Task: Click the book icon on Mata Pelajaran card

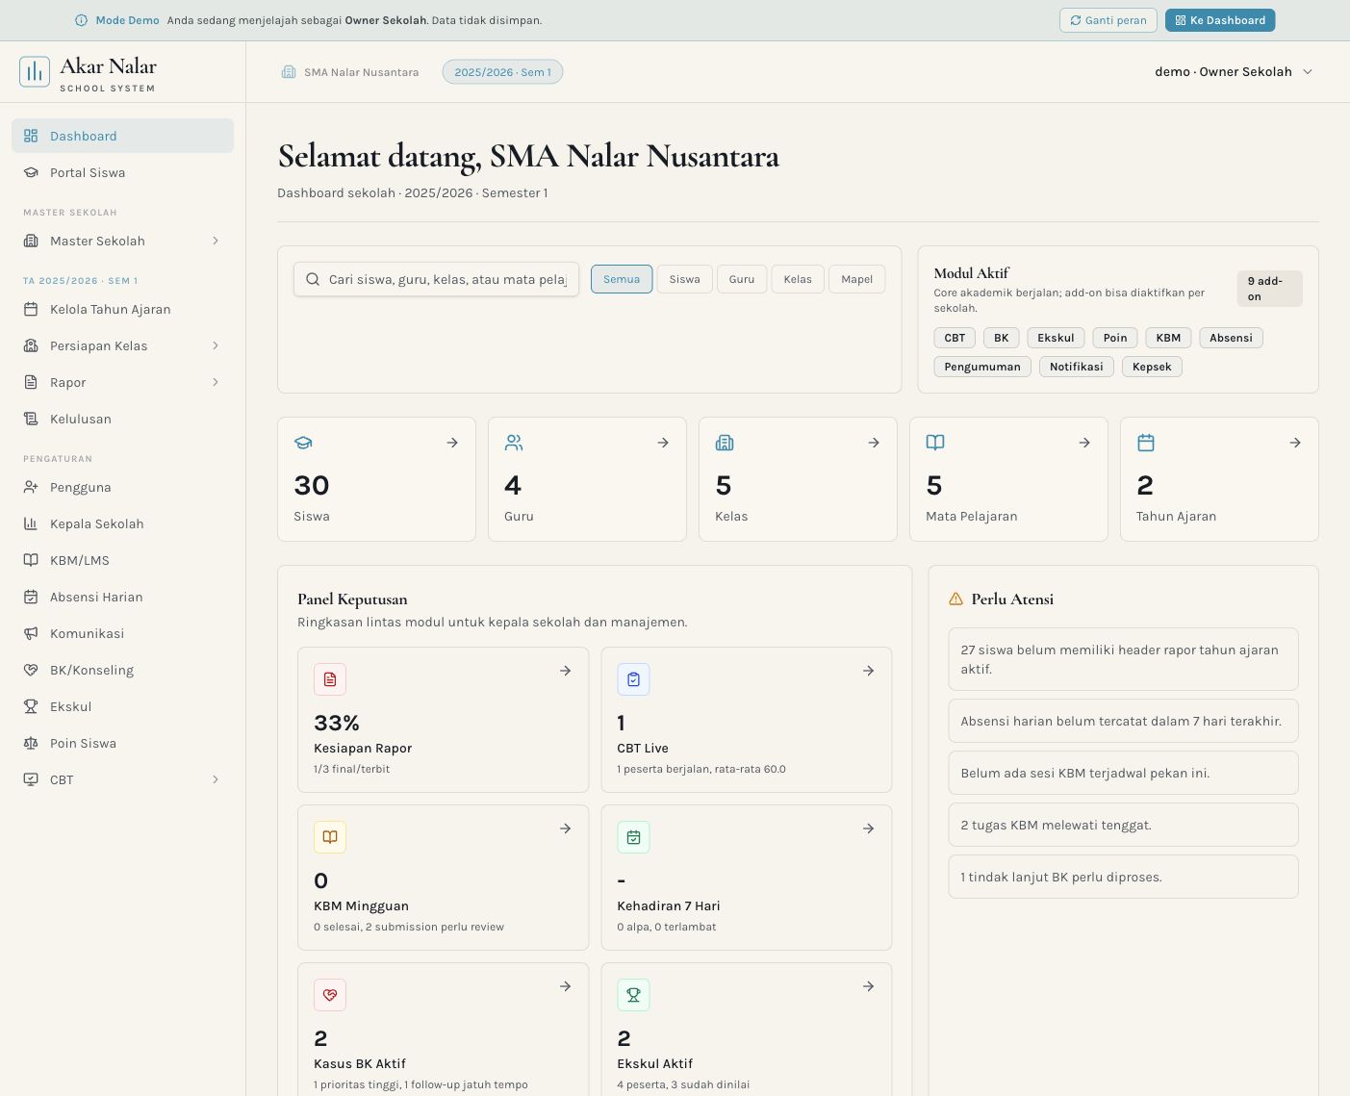Action: (935, 443)
